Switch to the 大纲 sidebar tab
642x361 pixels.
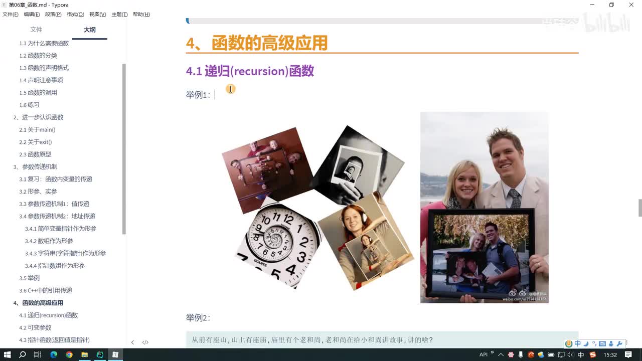pyautogui.click(x=90, y=30)
